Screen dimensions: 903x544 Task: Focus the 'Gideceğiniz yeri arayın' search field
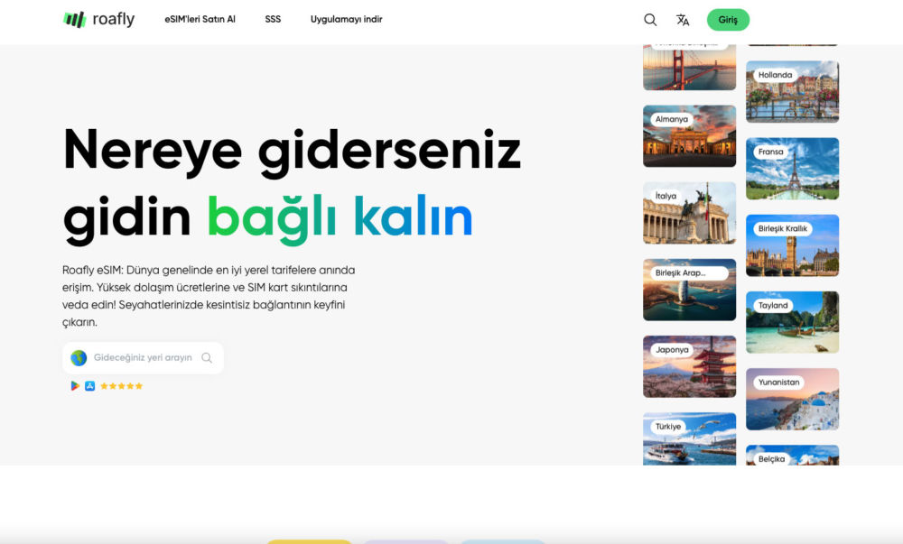(x=143, y=358)
